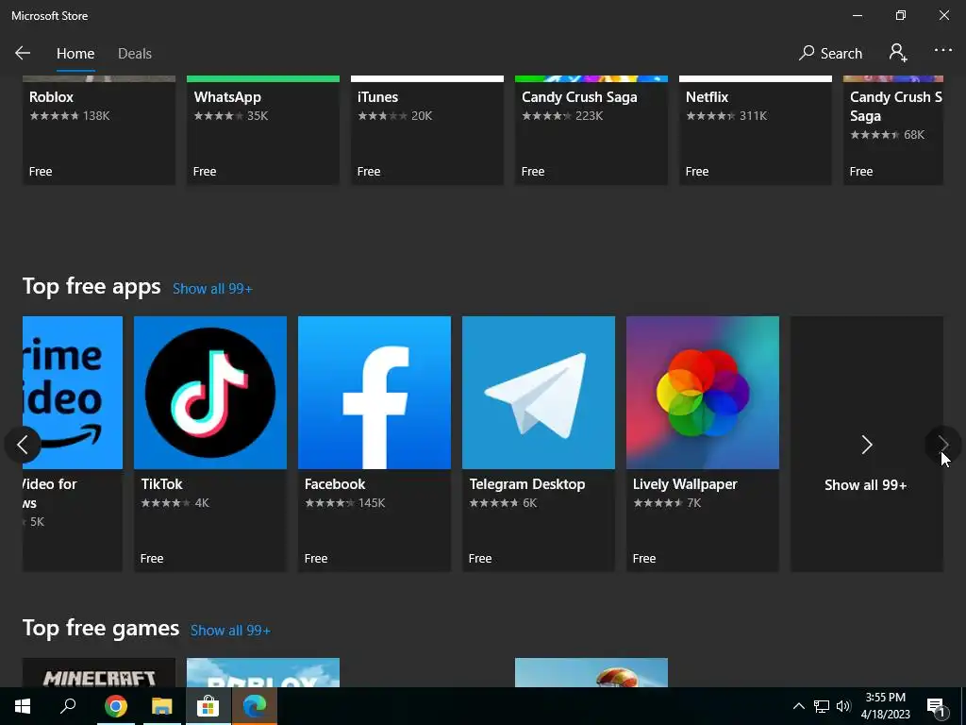Click the Top free games heading
This screenshot has height=725, width=966.
click(x=101, y=628)
